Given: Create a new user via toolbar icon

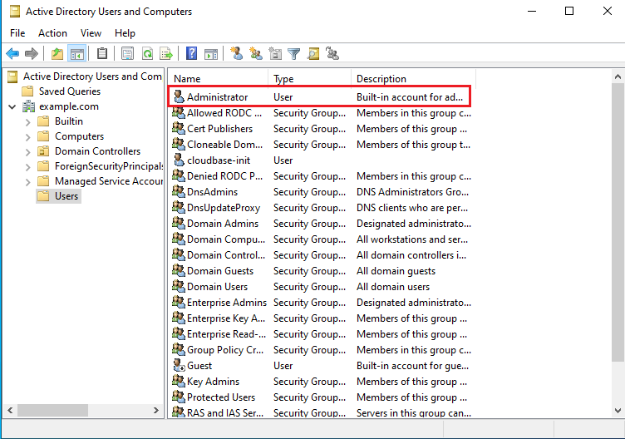Looking at the screenshot, I should click(x=237, y=53).
